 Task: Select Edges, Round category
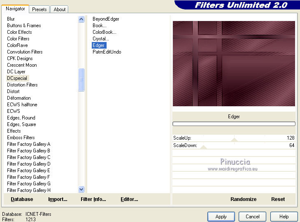click(21, 118)
